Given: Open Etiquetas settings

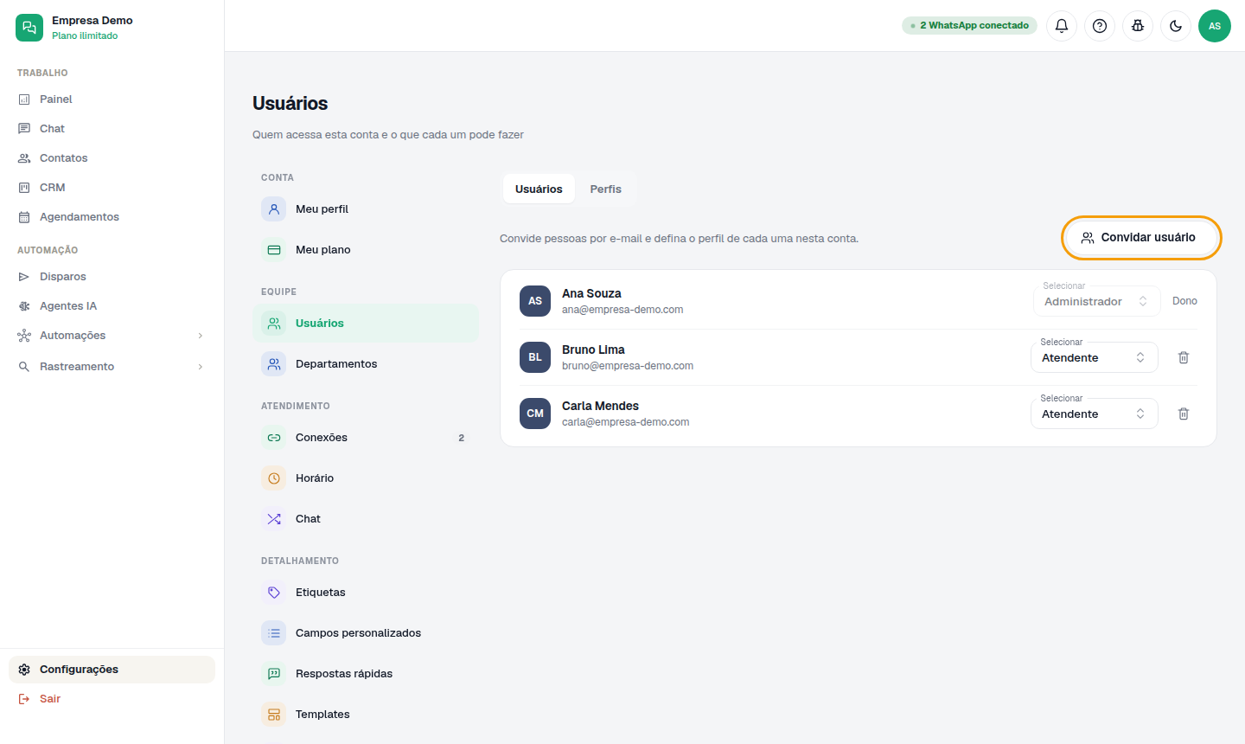Looking at the screenshot, I should point(366,593).
